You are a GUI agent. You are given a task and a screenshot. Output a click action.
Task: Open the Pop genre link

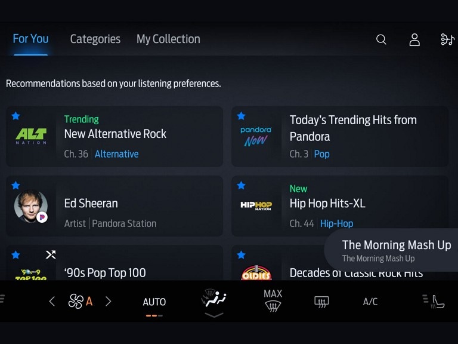tap(321, 154)
